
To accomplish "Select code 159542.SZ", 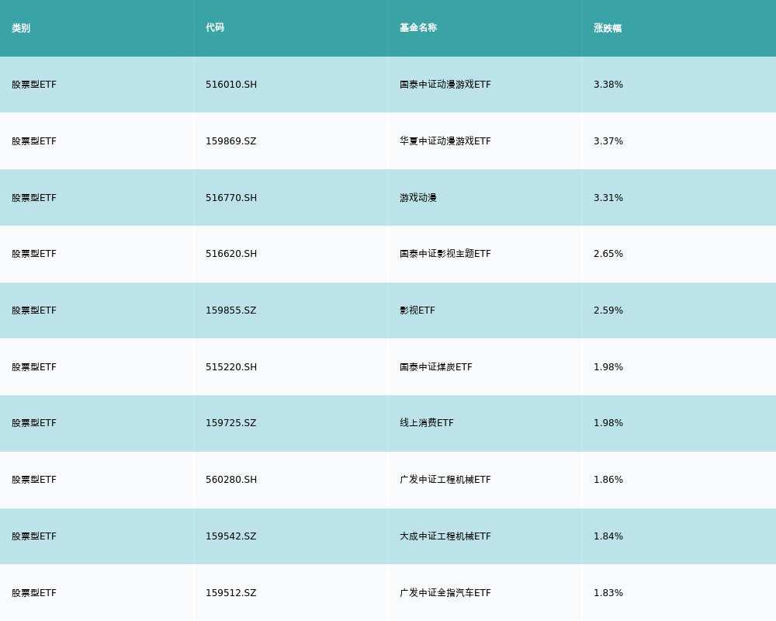I will tap(231, 536).
